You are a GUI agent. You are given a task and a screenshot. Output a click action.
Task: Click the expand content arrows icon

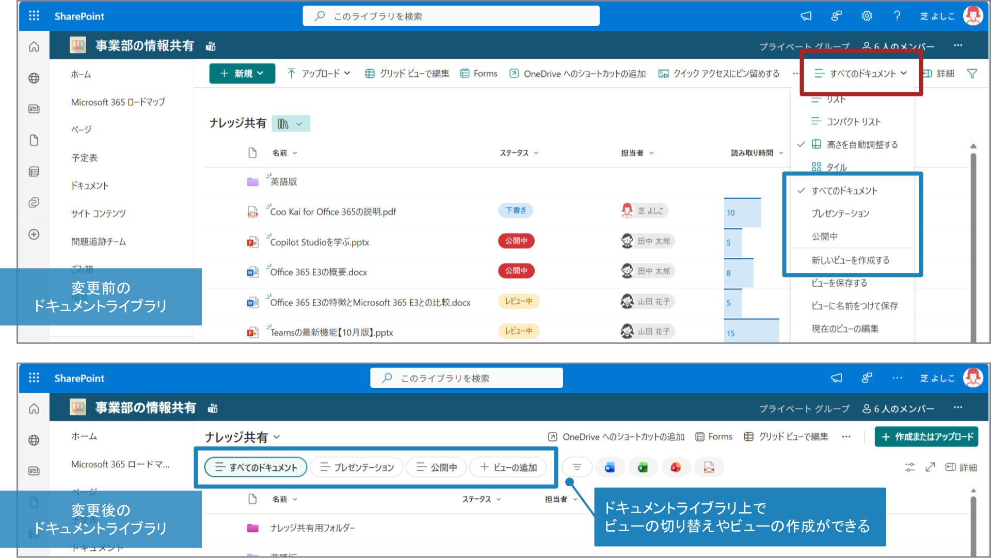click(930, 467)
